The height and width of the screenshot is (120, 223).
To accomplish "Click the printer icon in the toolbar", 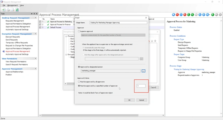I will point(8,10).
